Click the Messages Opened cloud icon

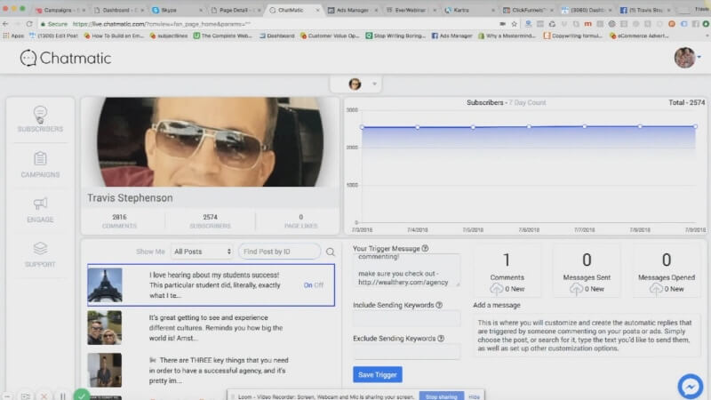click(656, 289)
